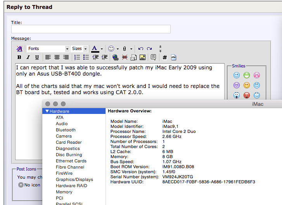Viewport: 282px width, 205px height.
Task: Select Bluetooth in the Hardware list
Action: coord(66,130)
